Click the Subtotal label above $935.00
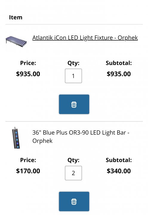The height and width of the screenshot is (215, 148). point(119,63)
